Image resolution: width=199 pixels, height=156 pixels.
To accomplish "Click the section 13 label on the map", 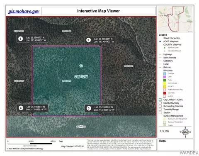I will pyautogui.click(x=81, y=66).
